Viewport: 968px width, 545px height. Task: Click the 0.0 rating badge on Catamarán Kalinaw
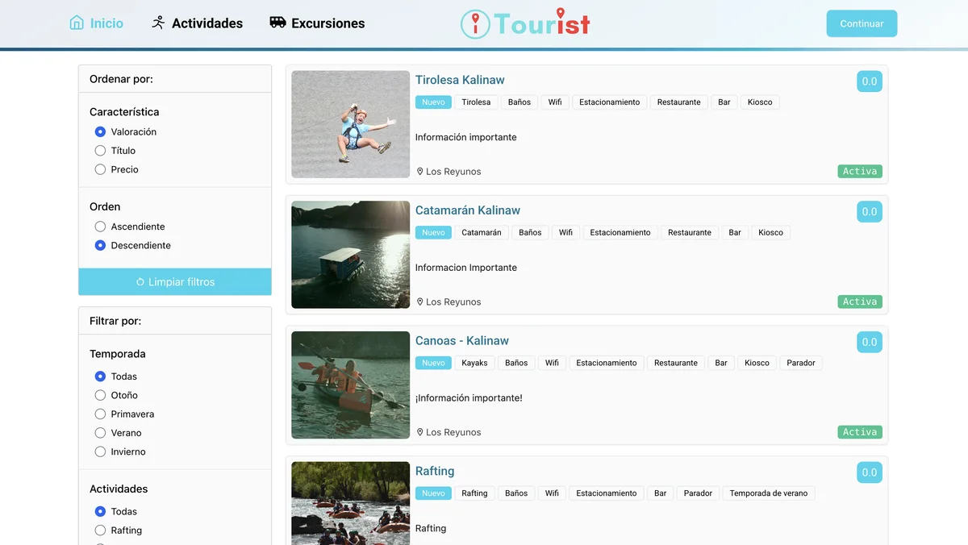tap(870, 212)
